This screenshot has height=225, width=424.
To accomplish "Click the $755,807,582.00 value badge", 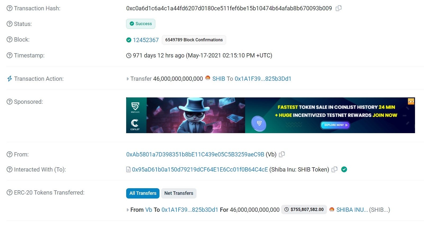I will (304, 209).
